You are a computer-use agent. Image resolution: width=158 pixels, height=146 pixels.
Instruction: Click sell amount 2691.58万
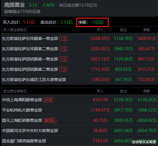[x=123, y=131]
